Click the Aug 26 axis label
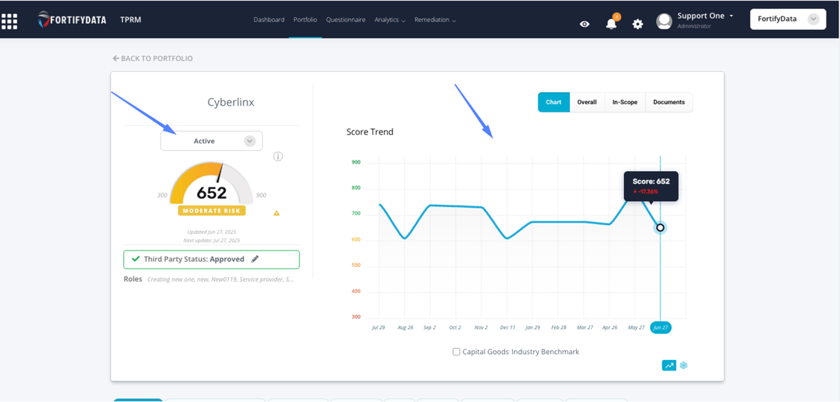The height and width of the screenshot is (402, 840). [404, 328]
